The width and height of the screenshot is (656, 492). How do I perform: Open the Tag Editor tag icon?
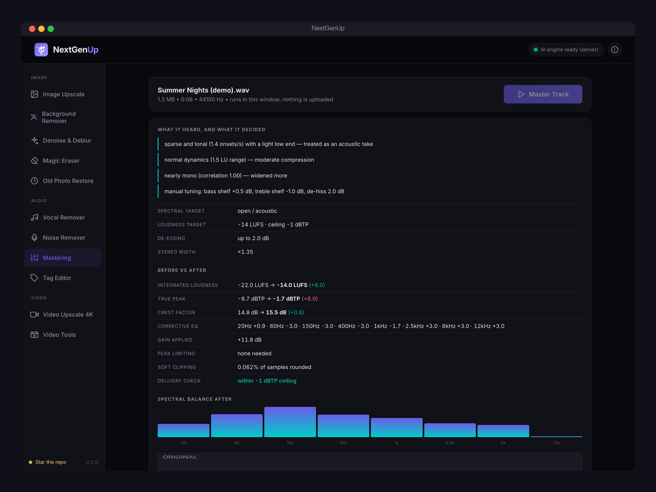point(34,278)
